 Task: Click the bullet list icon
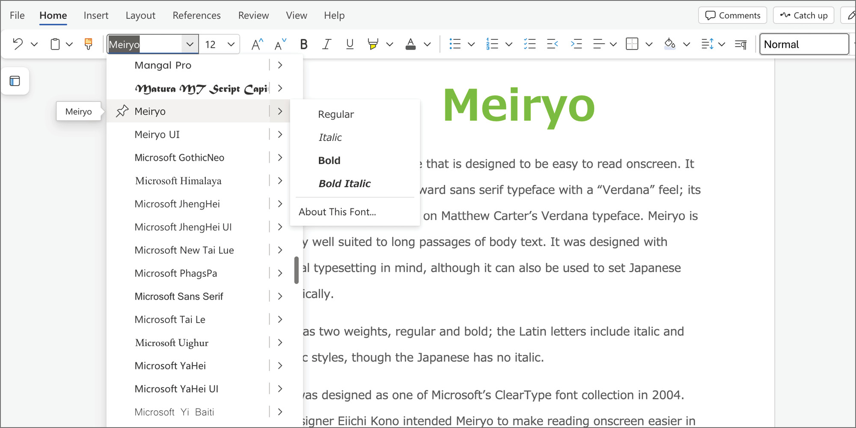click(455, 44)
